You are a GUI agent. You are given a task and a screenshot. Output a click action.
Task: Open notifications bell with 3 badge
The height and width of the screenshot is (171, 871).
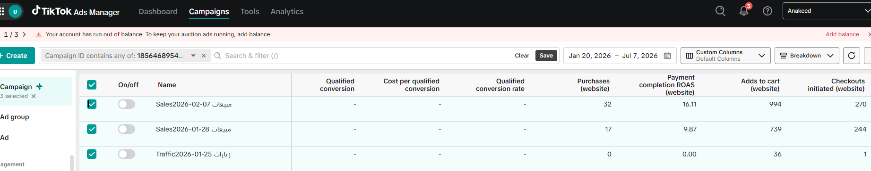(x=744, y=10)
